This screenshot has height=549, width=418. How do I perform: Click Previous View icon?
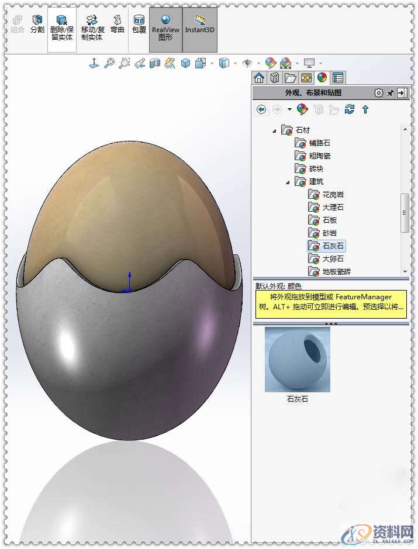pos(140,63)
